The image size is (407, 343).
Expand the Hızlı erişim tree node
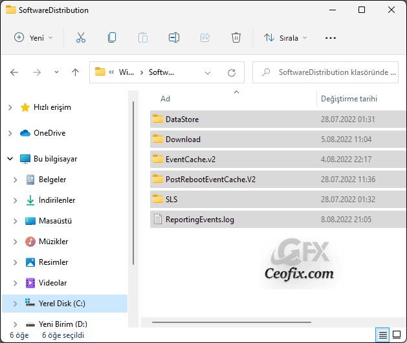click(10, 107)
